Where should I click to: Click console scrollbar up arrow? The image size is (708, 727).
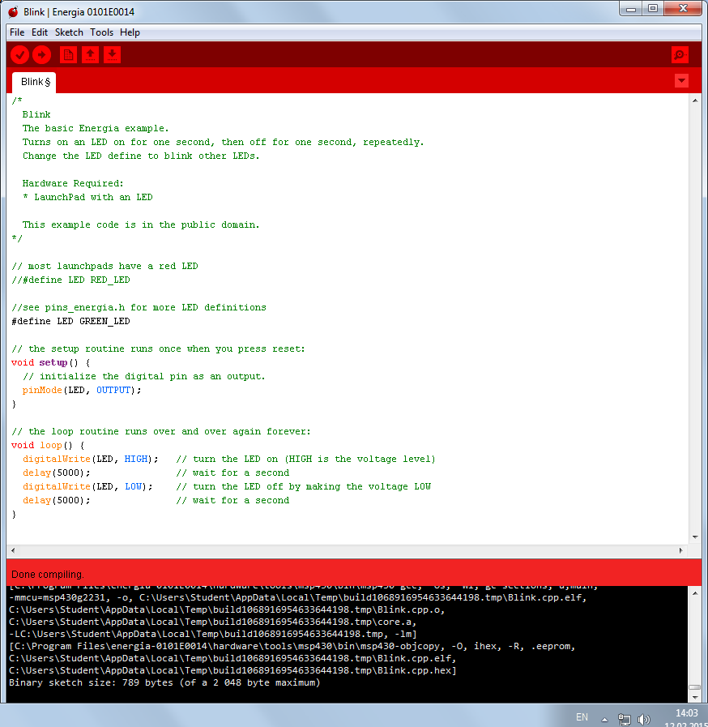click(x=695, y=593)
